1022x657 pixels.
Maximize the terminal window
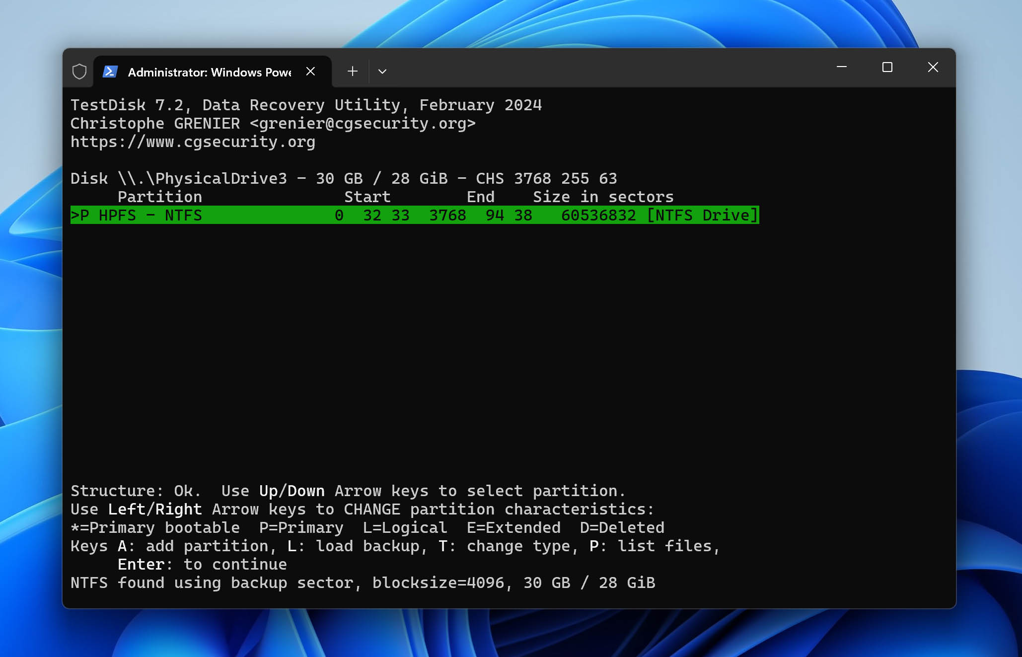887,67
